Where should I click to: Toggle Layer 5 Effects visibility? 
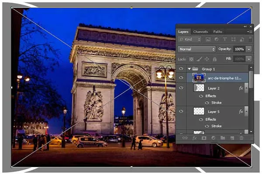pyautogui.click(x=201, y=119)
